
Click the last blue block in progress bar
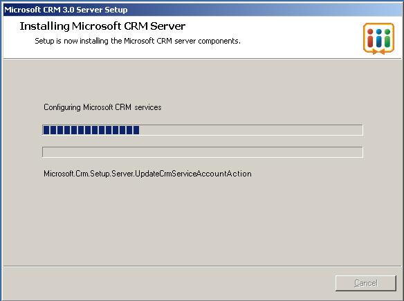pyautogui.click(x=136, y=130)
